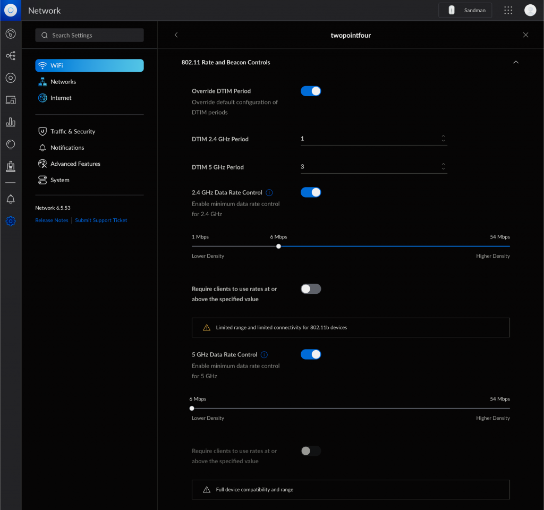Decrease DTIM 5 GHz Period using down arrow
This screenshot has height=510, width=544.
pos(443,169)
